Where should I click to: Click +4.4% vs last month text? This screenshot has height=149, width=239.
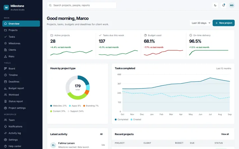click(x=60, y=47)
